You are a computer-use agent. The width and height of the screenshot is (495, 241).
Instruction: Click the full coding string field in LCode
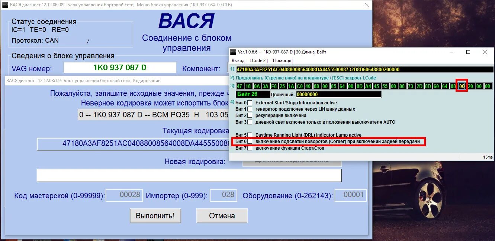tap(364, 69)
